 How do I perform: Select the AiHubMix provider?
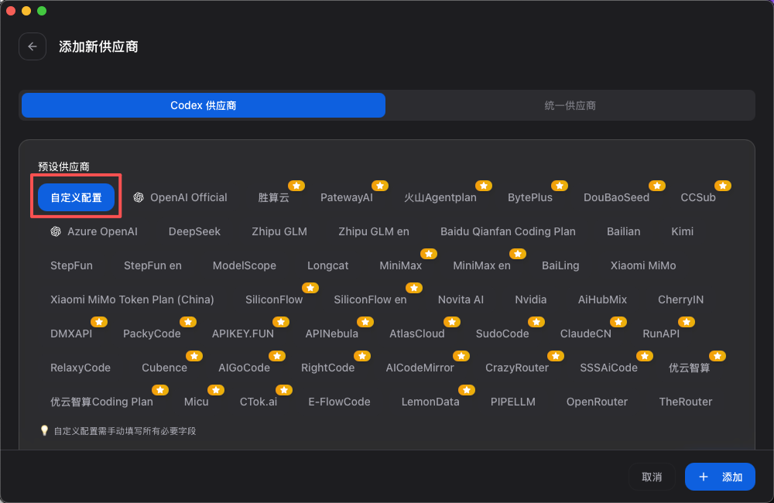click(602, 299)
